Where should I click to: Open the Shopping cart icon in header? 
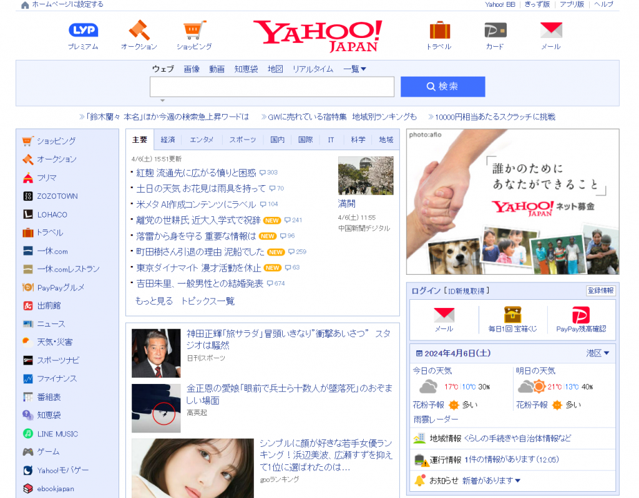pyautogui.click(x=195, y=30)
